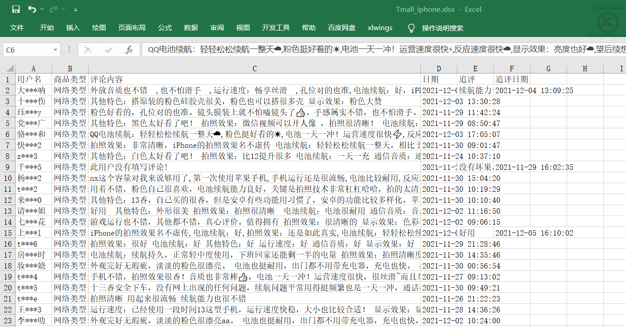Open the redo history dropdown arrow
The image size is (626, 327).
[x=64, y=9]
